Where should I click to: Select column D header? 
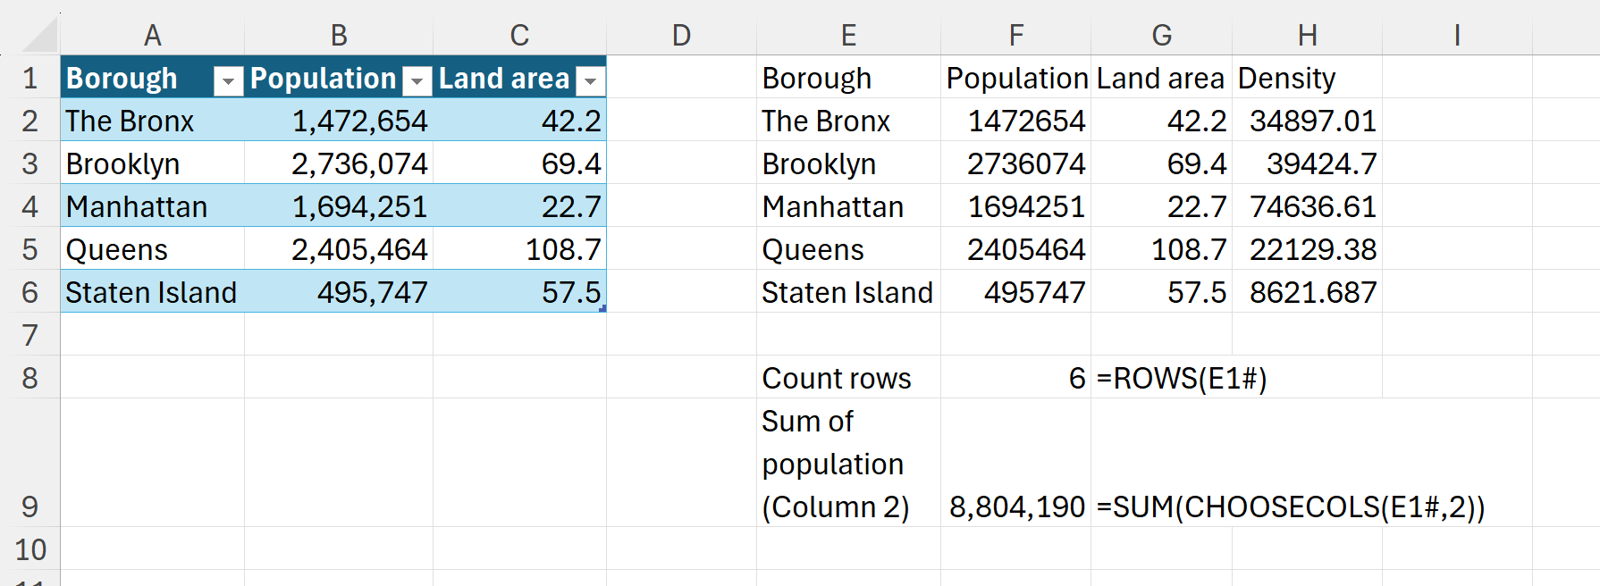681,35
